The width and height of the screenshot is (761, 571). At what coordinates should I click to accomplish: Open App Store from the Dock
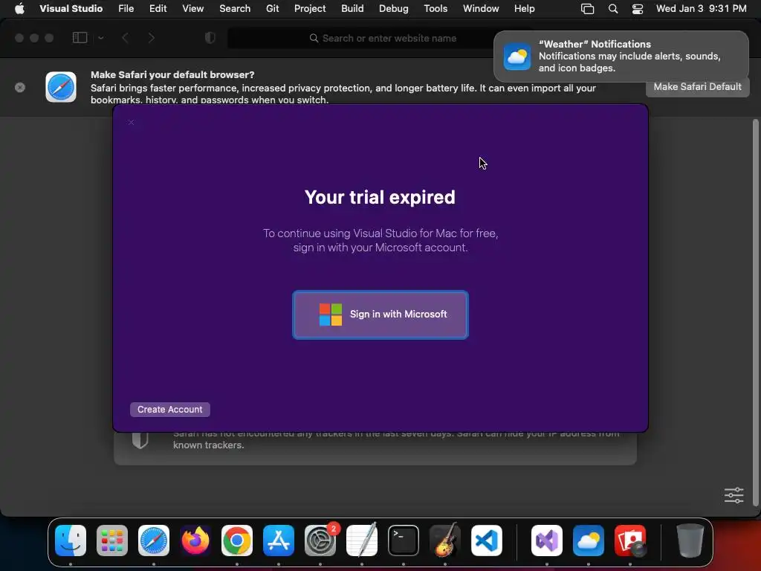click(279, 541)
